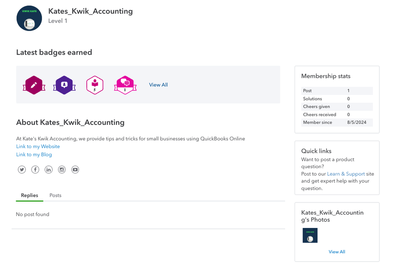Open the Link to my Blog
394x280 pixels.
pyautogui.click(x=34, y=154)
